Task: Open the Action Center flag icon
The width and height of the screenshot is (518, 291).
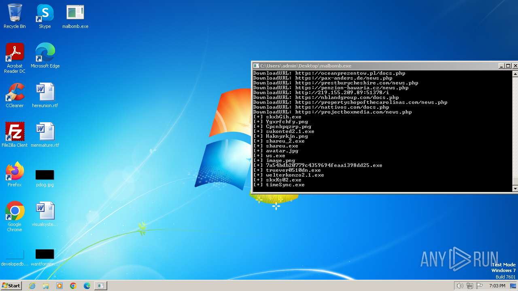Action: pos(480,286)
